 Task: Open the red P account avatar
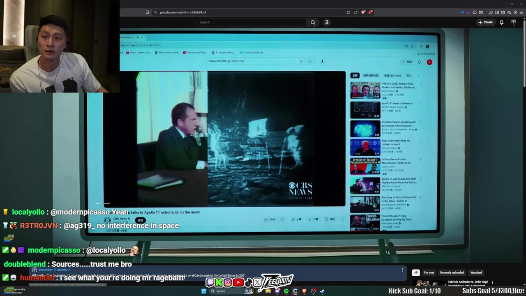(x=429, y=62)
